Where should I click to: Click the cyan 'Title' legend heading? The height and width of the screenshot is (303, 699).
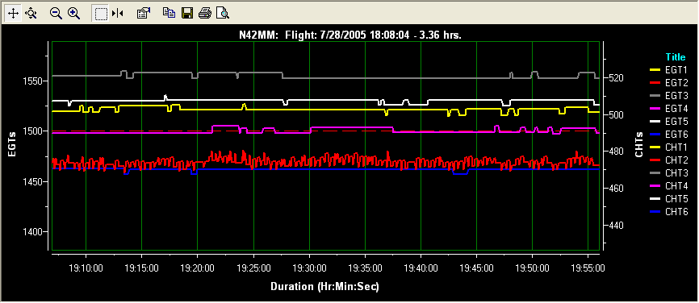tap(675, 57)
